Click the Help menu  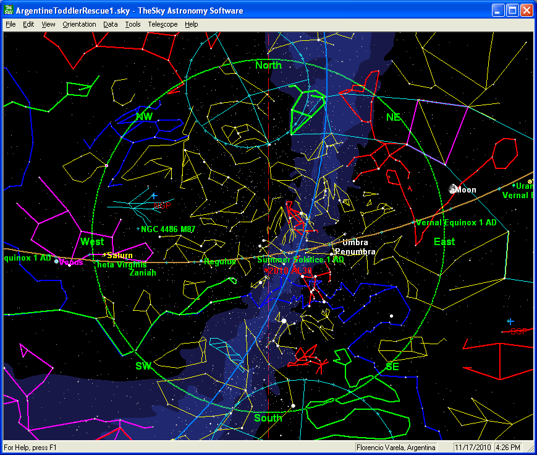click(192, 24)
